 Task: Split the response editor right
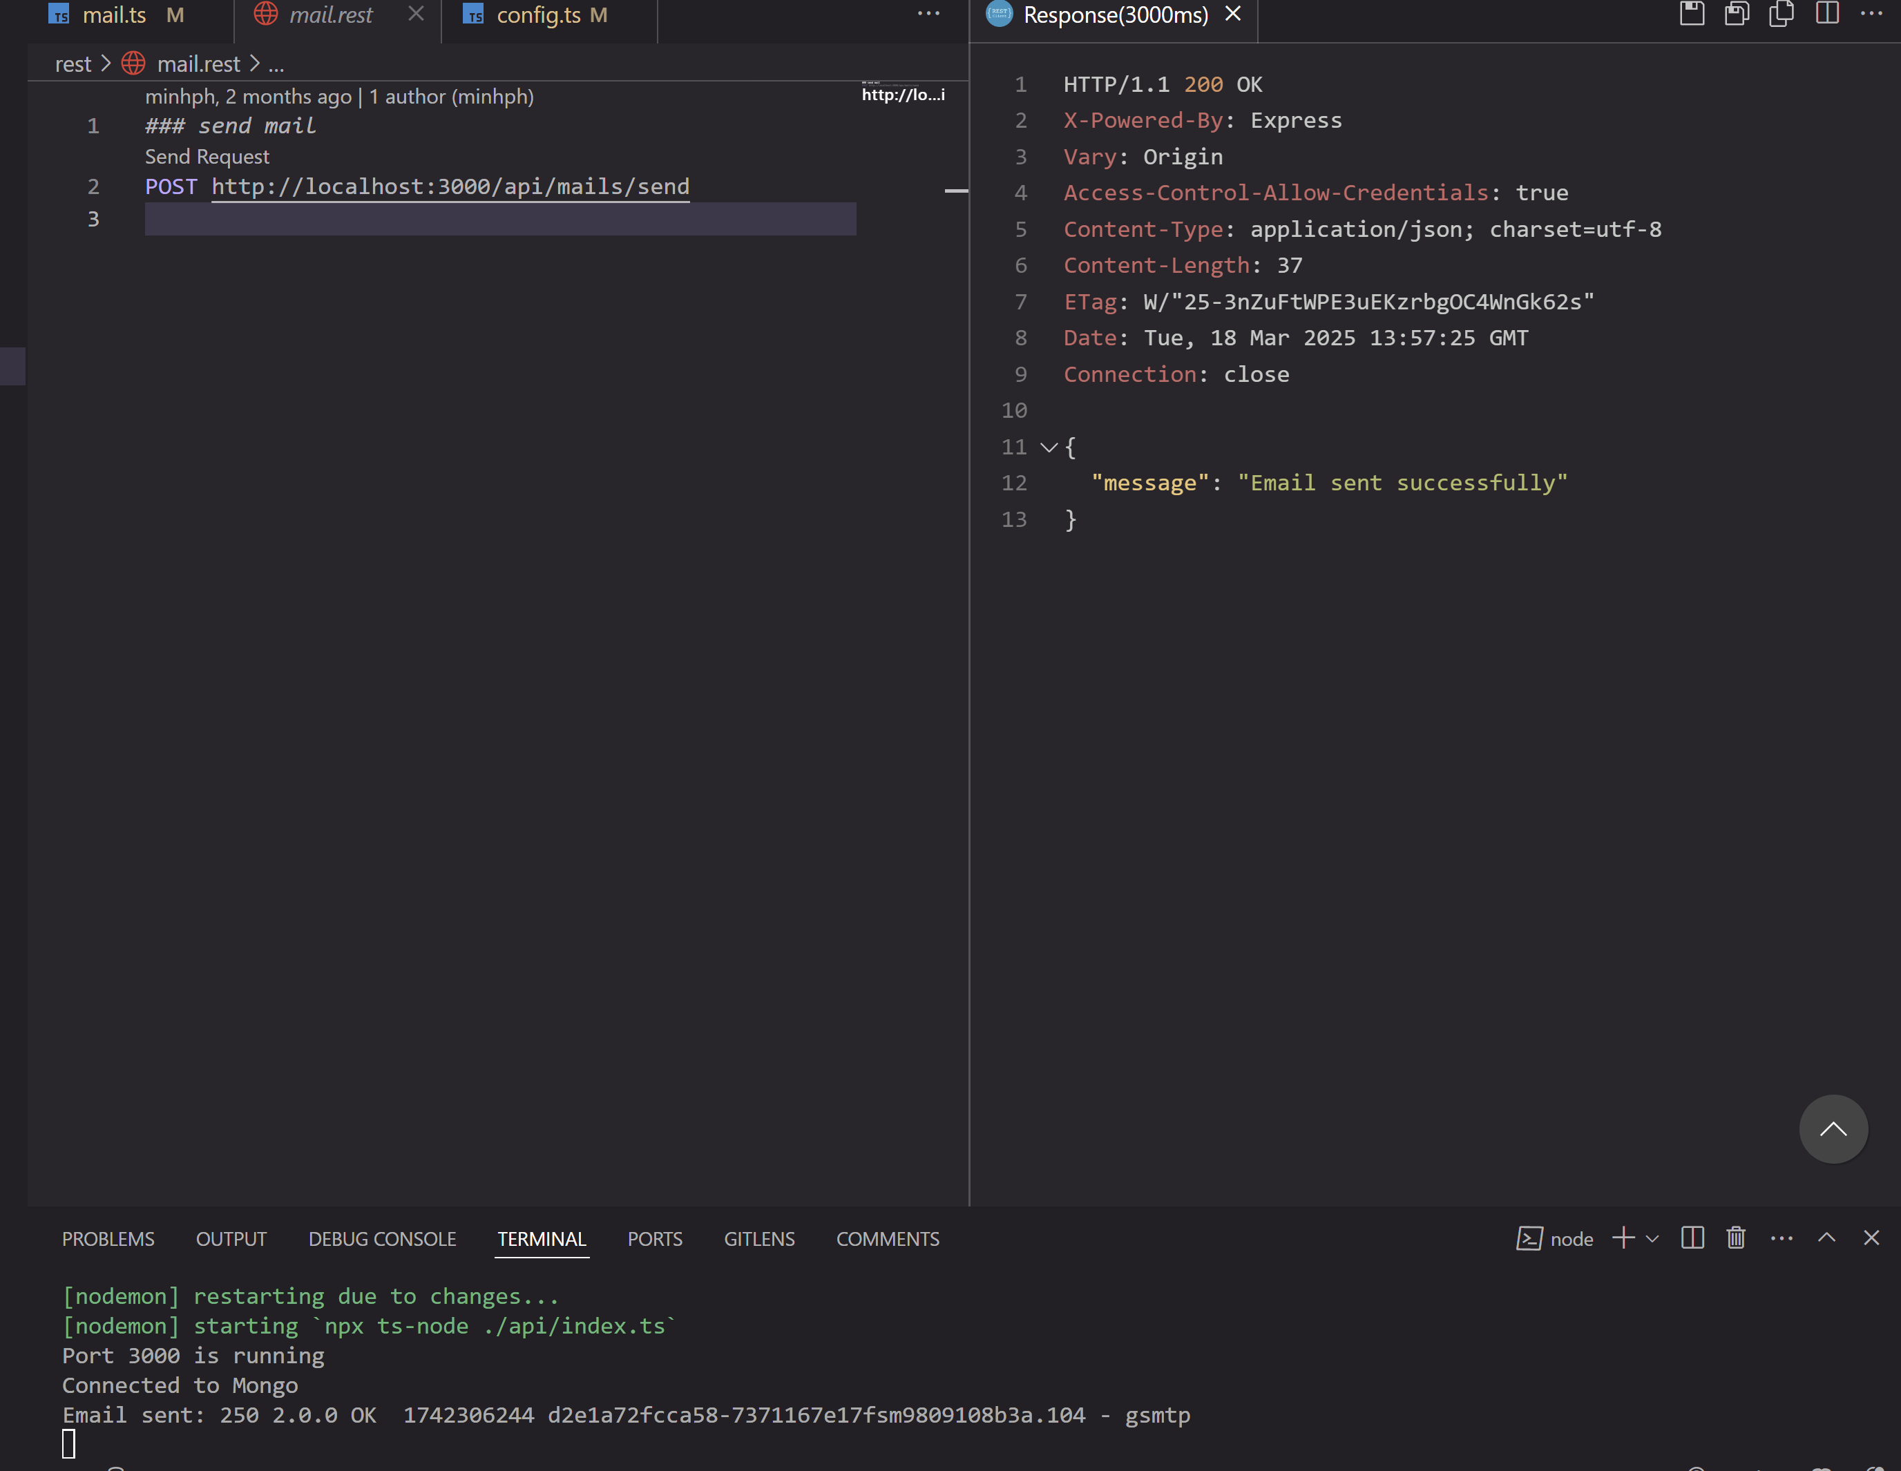click(x=1827, y=14)
